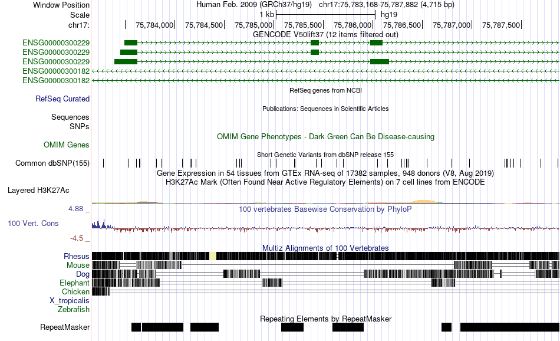
Task: Select the chr17: ruler label
Action: 78,25
